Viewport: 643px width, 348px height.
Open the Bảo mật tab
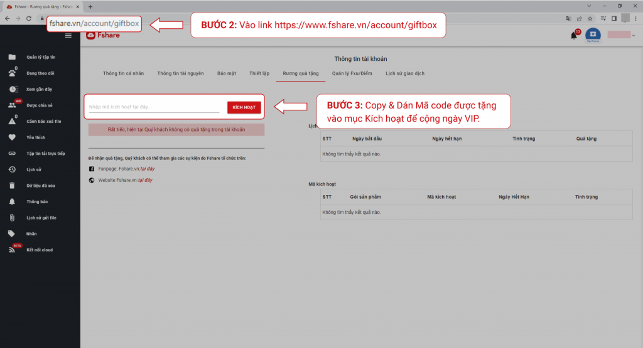[x=227, y=74]
